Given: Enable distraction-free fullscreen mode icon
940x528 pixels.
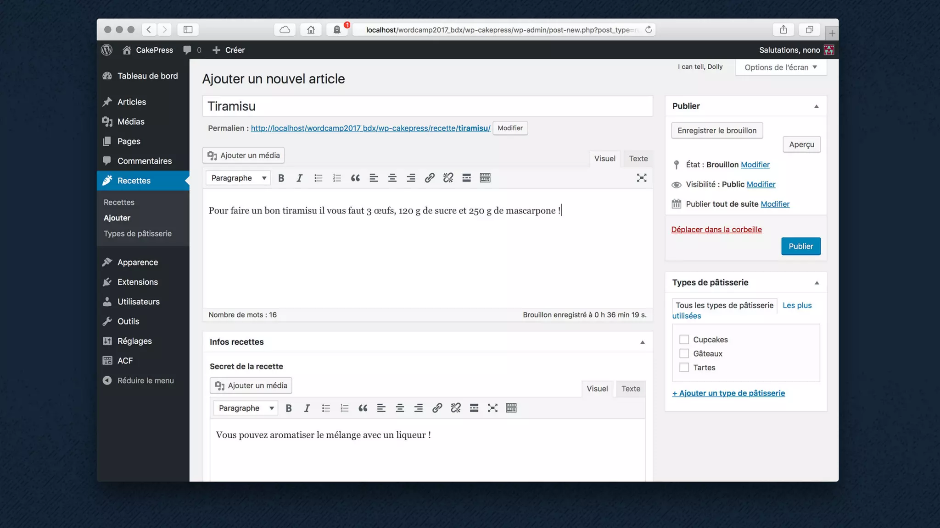Looking at the screenshot, I should pos(641,178).
